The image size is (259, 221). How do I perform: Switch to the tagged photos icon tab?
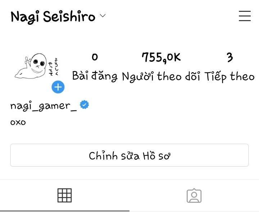[x=194, y=196]
